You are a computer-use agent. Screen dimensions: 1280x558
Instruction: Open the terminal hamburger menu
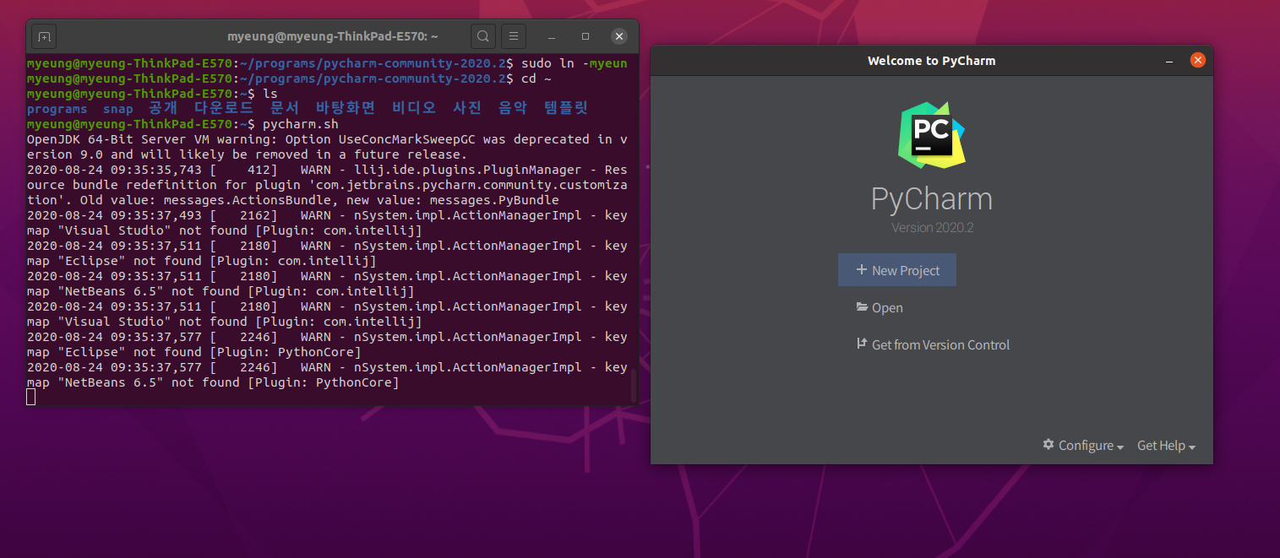(x=514, y=36)
